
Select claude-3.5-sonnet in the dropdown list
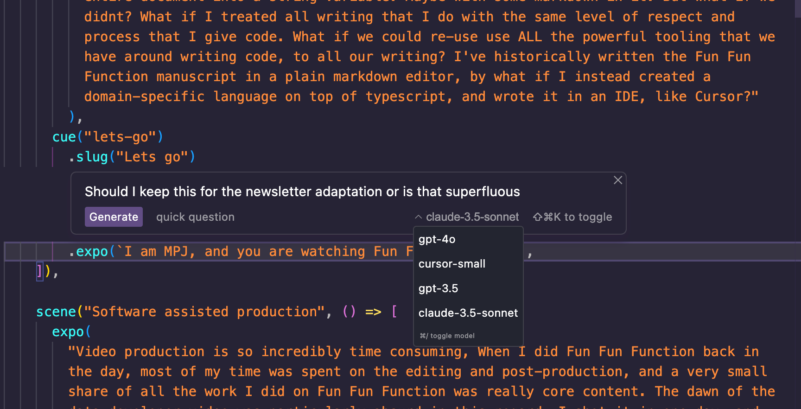[x=468, y=313]
